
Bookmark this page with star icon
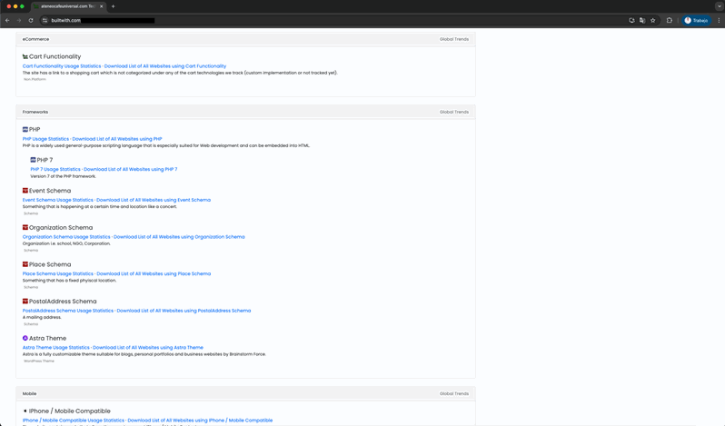pyautogui.click(x=653, y=20)
